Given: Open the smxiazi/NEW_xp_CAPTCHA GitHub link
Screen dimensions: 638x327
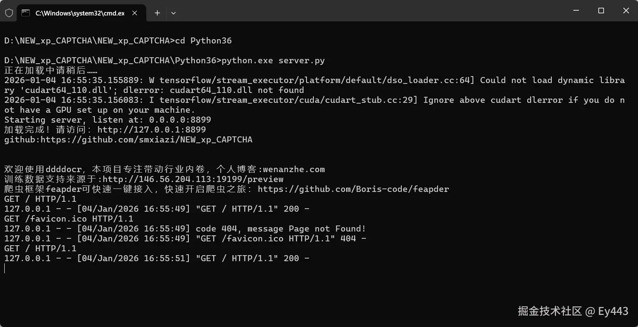Looking at the screenshot, I should 147,139.
